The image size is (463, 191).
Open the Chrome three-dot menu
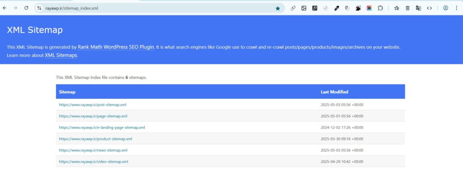456,8
